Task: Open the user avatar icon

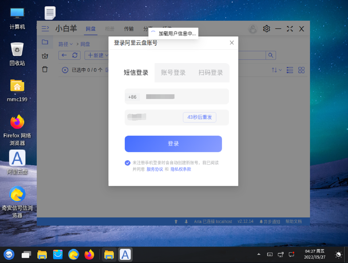Action: point(253,29)
